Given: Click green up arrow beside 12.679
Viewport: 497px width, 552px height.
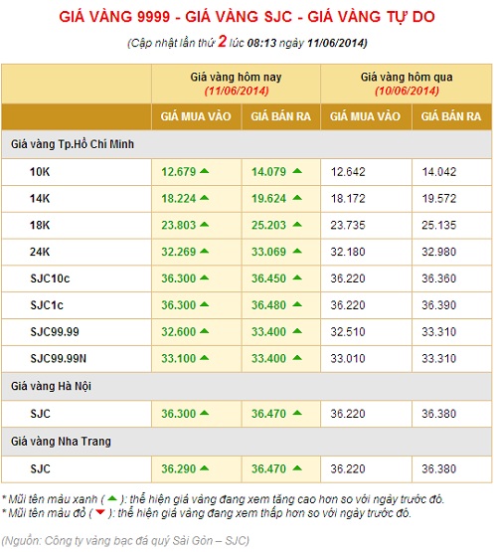Looking at the screenshot, I should pyautogui.click(x=205, y=171).
